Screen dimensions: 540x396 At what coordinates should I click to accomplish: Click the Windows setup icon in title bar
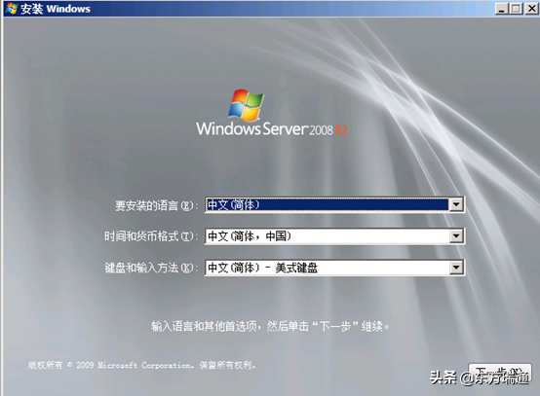tap(11, 8)
